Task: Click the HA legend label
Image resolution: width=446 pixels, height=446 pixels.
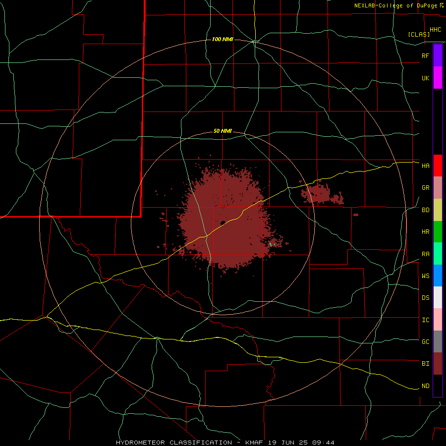Action: [x=425, y=166]
